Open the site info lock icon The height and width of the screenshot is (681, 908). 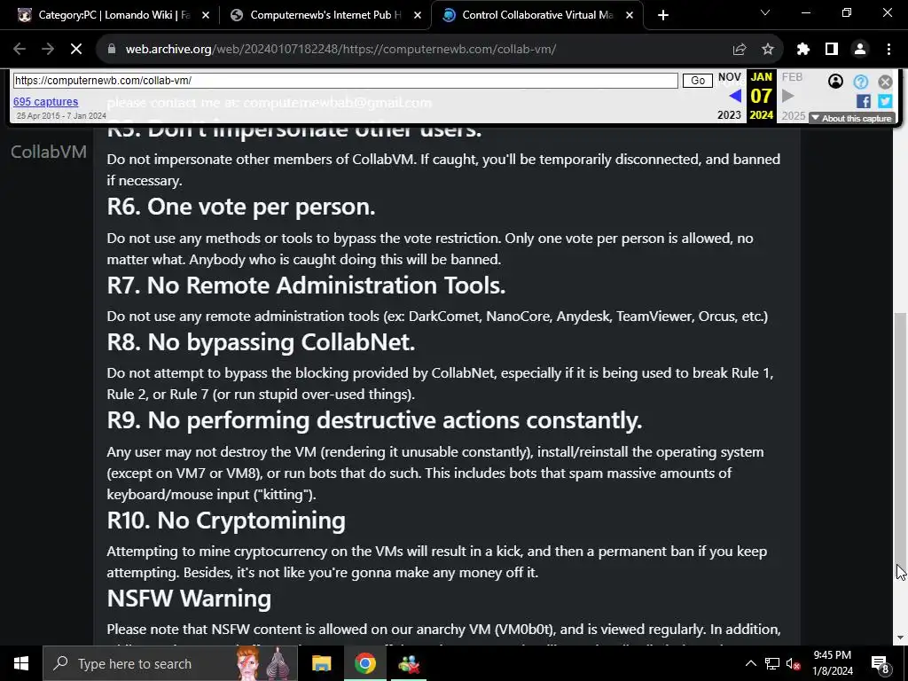coord(112,50)
